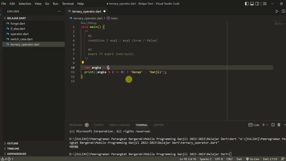Kill terminal with trash icon
The height and width of the screenshot is (161, 286).
coord(279,125)
